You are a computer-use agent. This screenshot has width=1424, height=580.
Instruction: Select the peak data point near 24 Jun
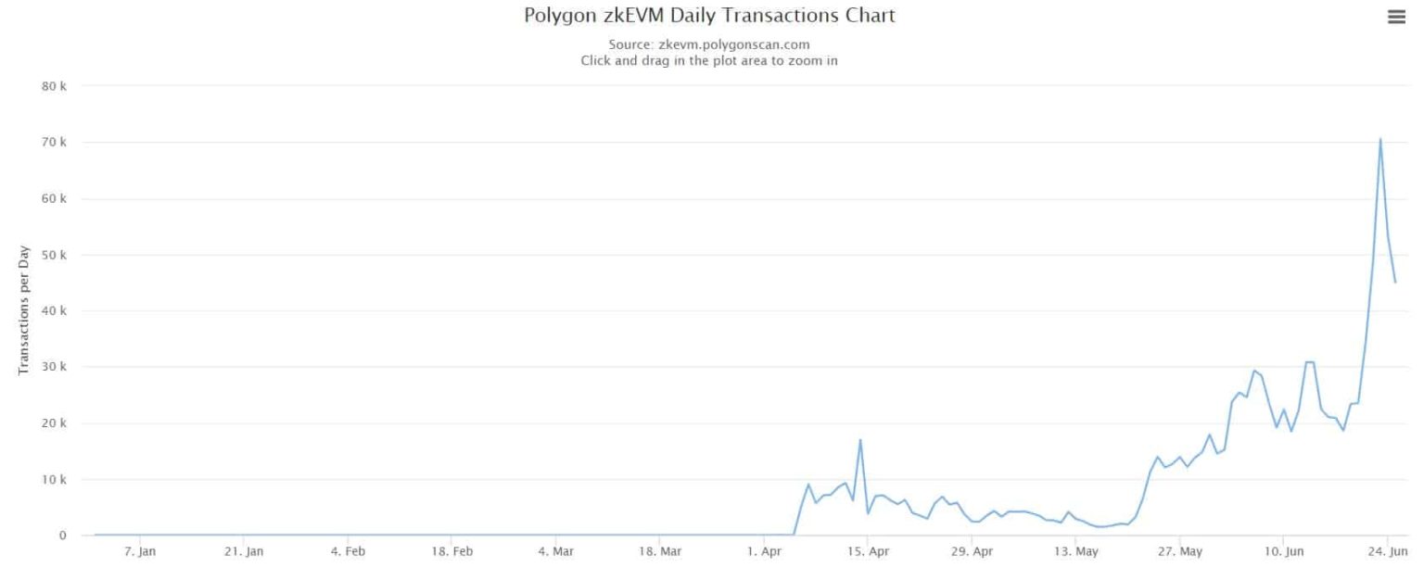coord(1380,138)
